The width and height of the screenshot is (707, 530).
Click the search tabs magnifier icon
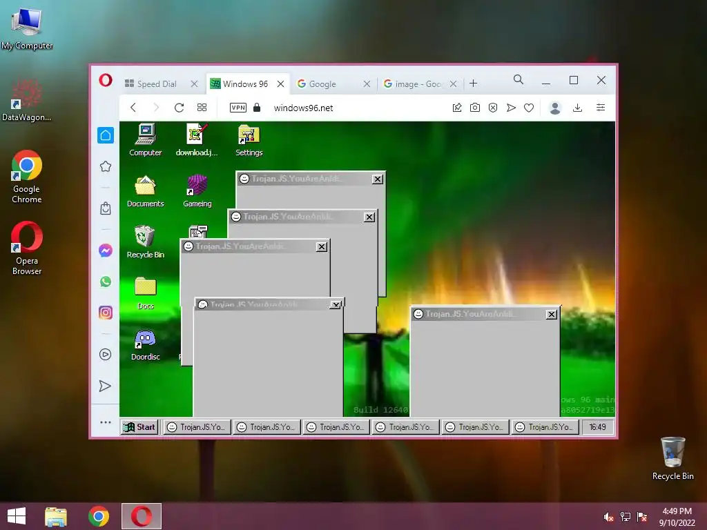click(x=519, y=80)
